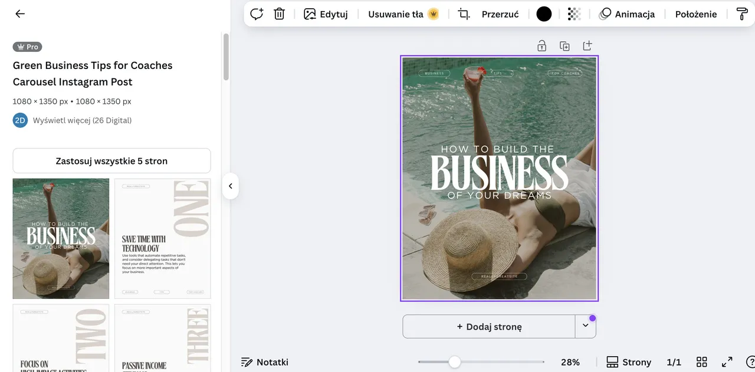Lock the page with the padlock icon
Viewport: 755px width, 372px height.
tap(541, 46)
